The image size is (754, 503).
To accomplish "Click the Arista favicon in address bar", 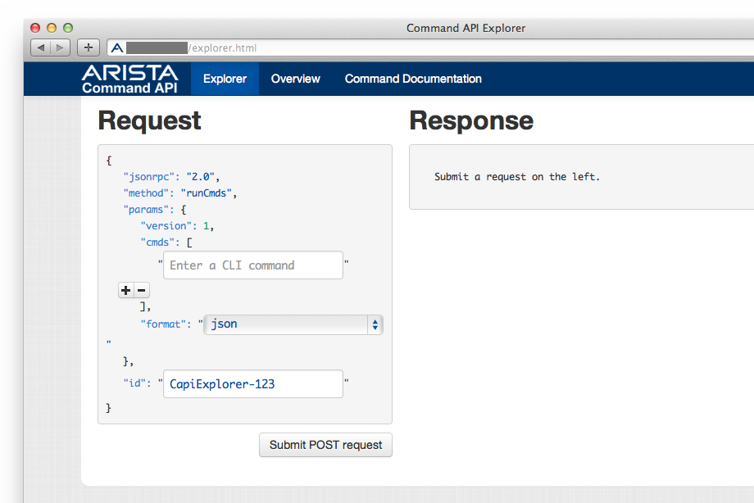I will coord(116,48).
